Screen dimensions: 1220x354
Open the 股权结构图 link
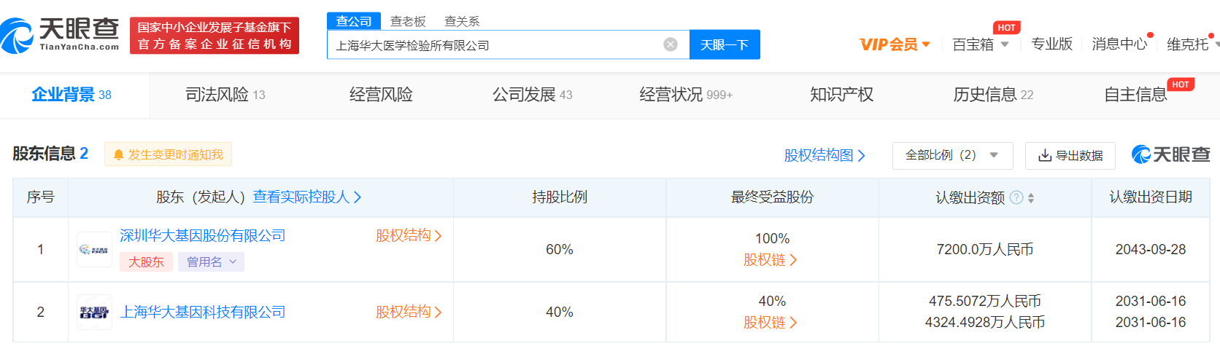pos(824,155)
